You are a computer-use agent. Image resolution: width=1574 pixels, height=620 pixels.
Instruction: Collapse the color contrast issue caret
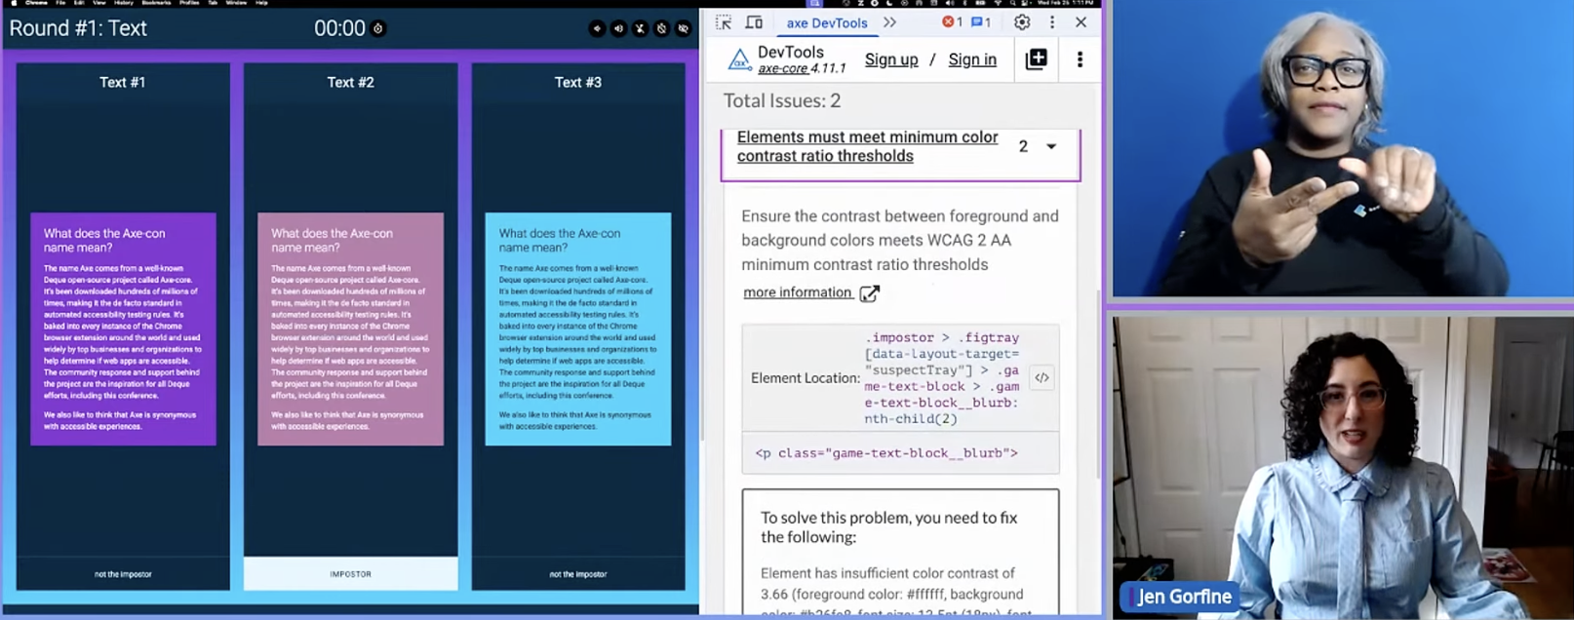[1051, 147]
